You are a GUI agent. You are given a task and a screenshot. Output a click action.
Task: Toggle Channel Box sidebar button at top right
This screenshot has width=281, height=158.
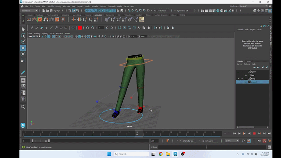click(270, 11)
